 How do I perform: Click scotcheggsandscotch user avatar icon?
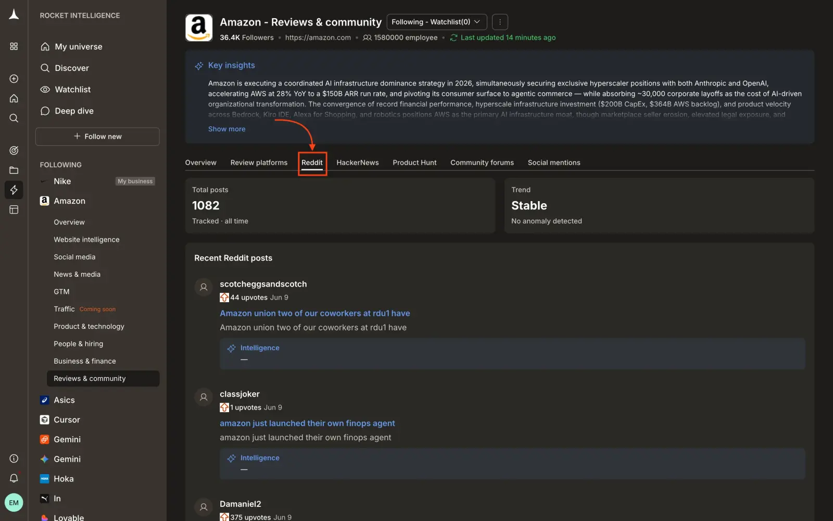coord(204,287)
